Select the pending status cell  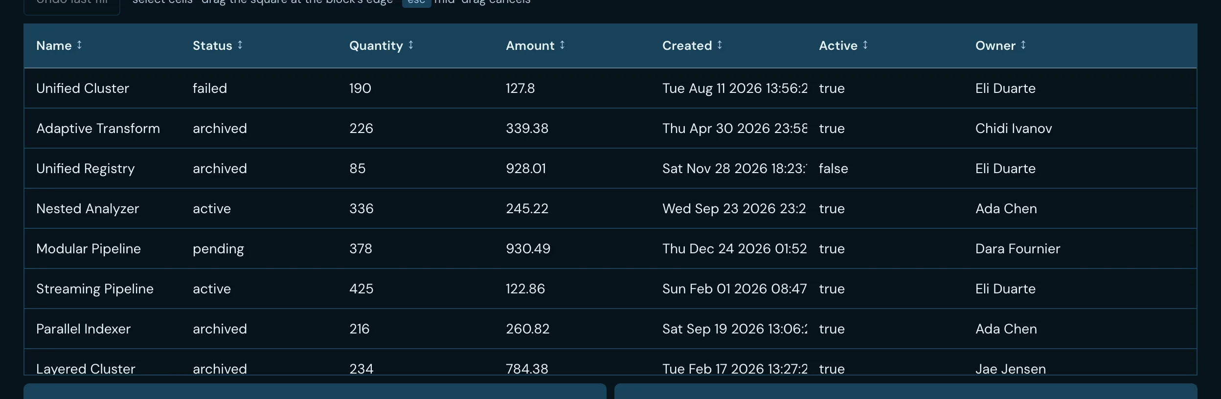(259, 248)
